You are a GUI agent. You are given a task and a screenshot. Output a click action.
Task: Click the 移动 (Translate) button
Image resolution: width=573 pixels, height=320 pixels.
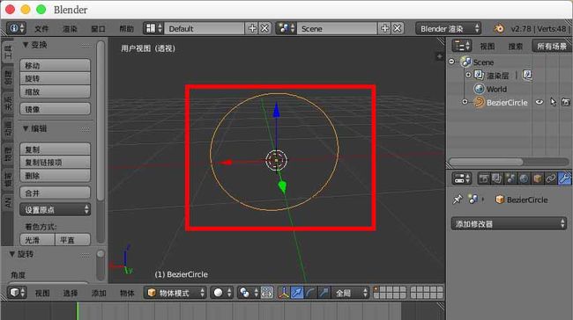coord(56,65)
